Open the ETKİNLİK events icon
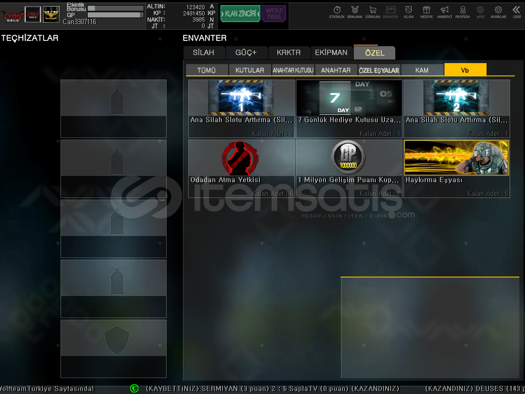 pos(337,12)
